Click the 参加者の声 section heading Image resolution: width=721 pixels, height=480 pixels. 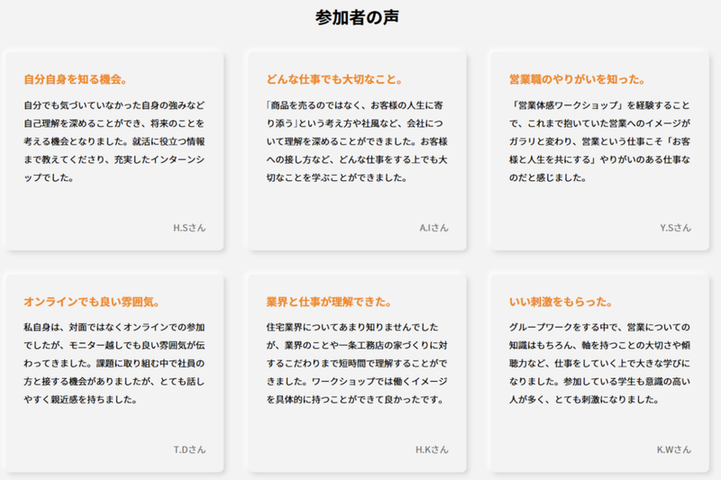357,17
